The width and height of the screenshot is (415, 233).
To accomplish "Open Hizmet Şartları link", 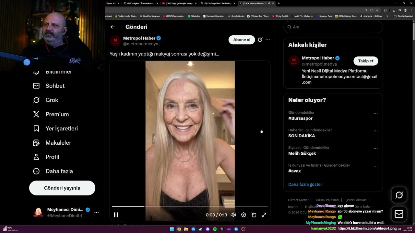I will pos(299,200).
